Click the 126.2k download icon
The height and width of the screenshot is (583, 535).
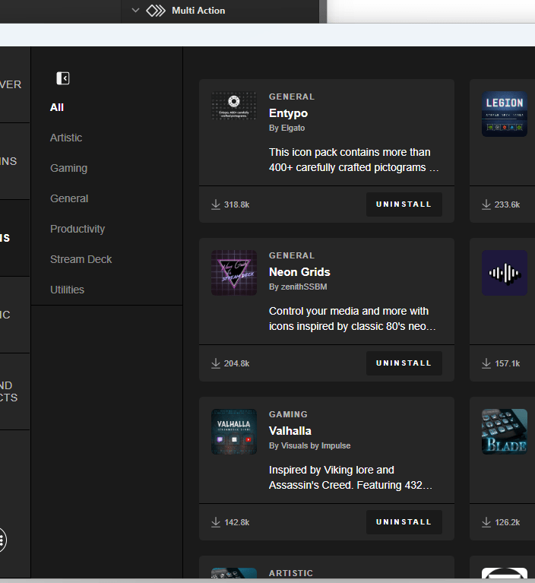486,522
